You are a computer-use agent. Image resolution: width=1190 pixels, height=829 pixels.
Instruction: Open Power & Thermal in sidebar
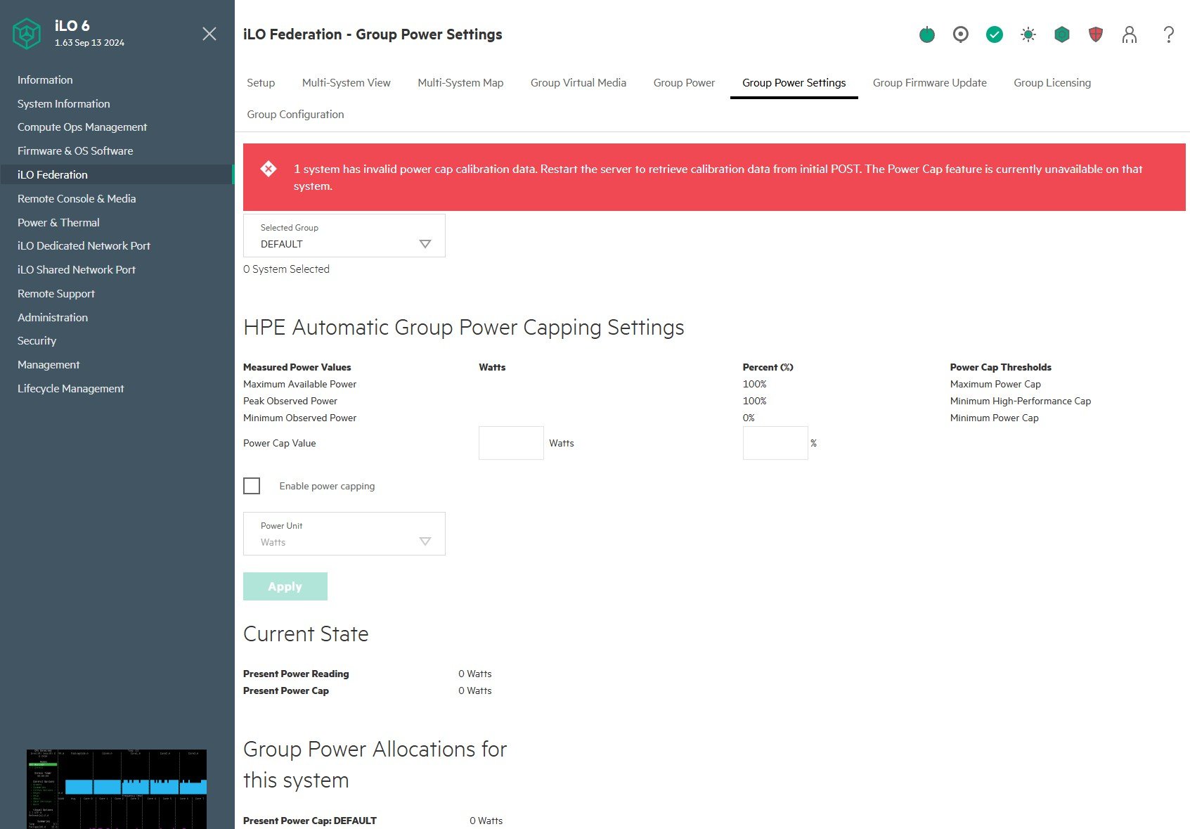[x=58, y=222]
